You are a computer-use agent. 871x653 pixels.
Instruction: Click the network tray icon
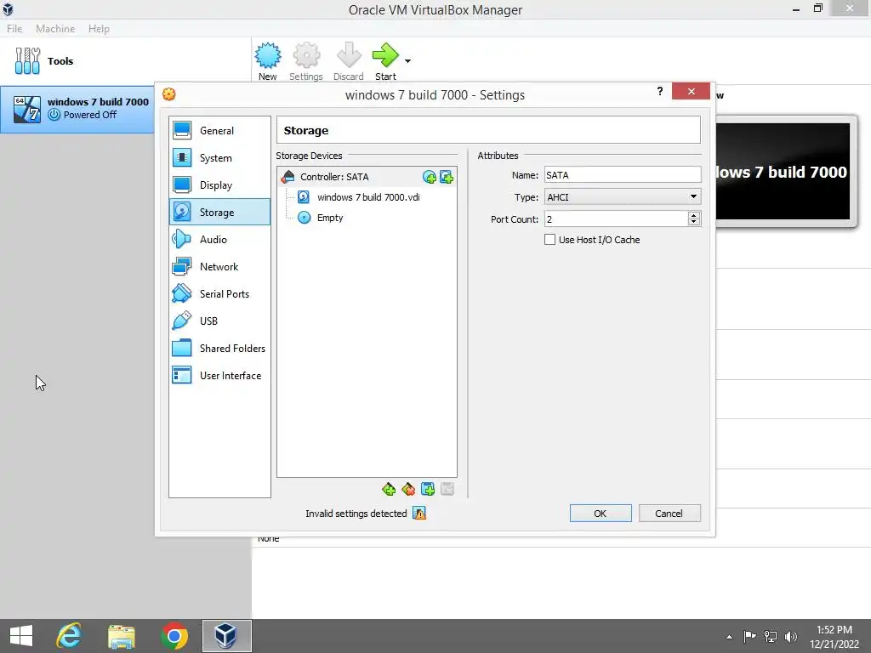tap(771, 636)
